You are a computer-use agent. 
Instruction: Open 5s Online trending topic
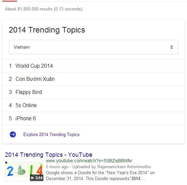[93, 105]
